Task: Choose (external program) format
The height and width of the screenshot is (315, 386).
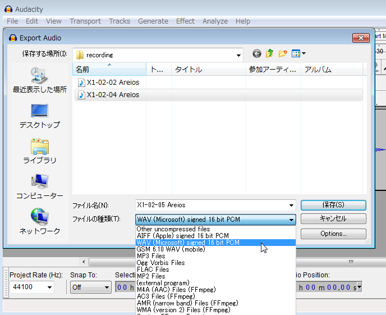Action: [215, 283]
